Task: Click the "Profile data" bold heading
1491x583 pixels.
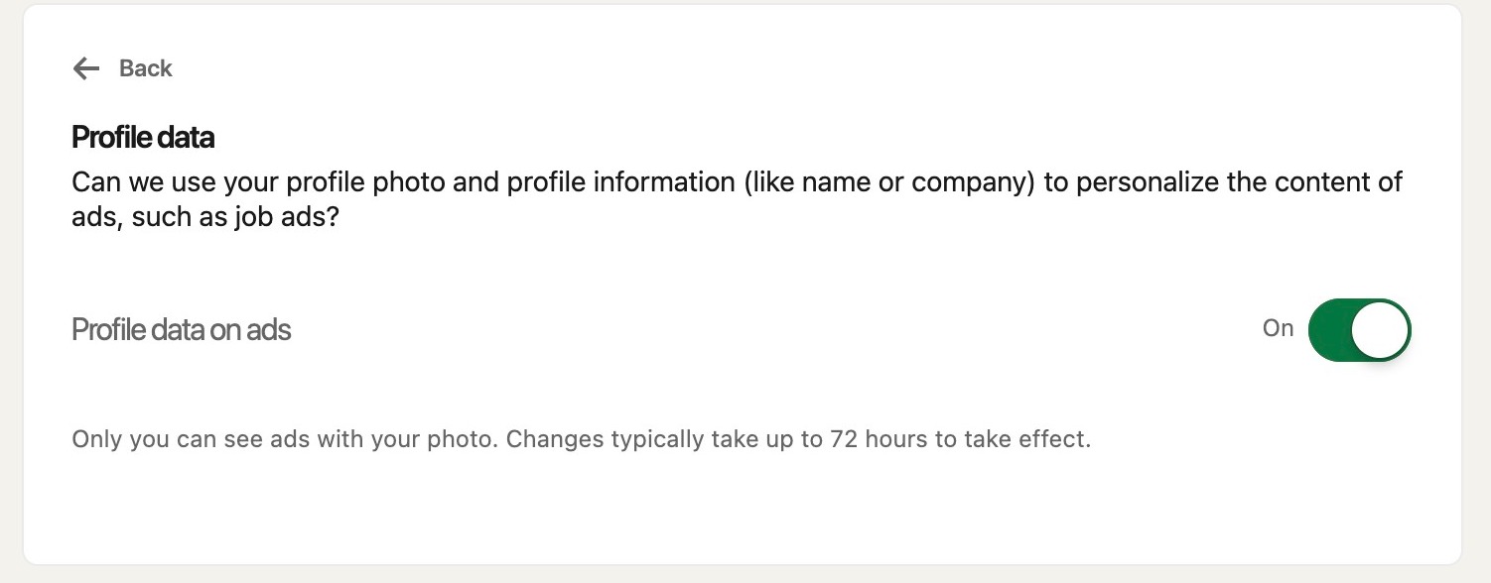Action: (143, 137)
